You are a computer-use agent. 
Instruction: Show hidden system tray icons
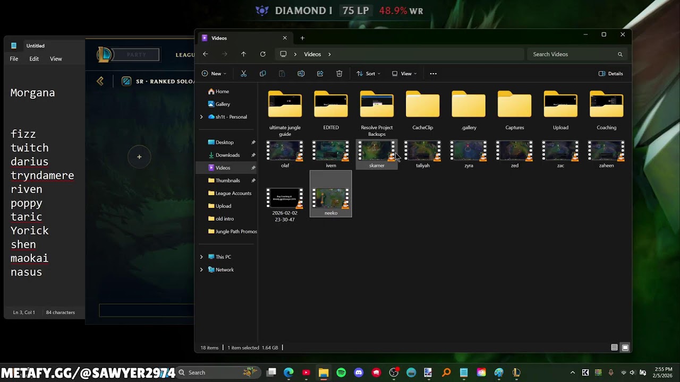(x=572, y=372)
